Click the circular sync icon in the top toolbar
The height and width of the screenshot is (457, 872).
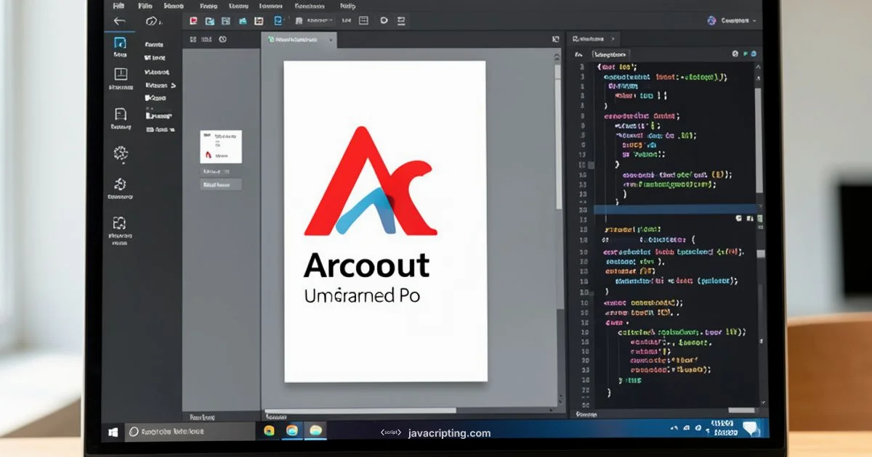point(383,20)
